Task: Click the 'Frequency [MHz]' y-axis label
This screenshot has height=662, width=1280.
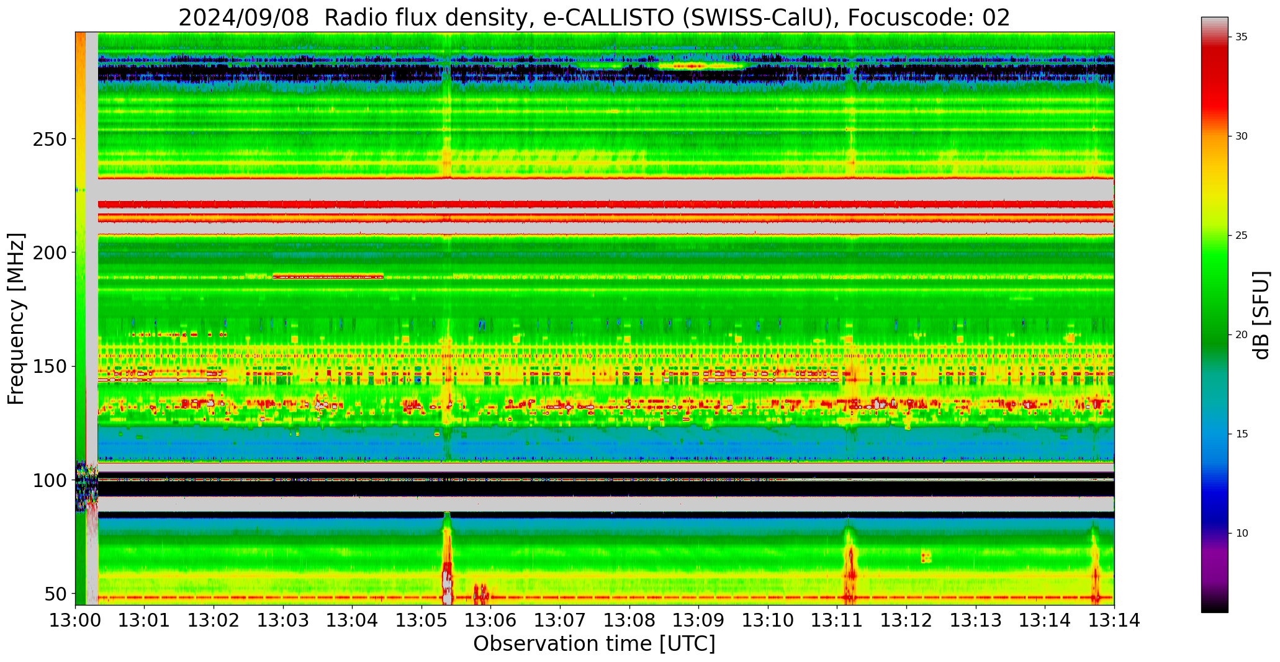Action: [x=17, y=319]
